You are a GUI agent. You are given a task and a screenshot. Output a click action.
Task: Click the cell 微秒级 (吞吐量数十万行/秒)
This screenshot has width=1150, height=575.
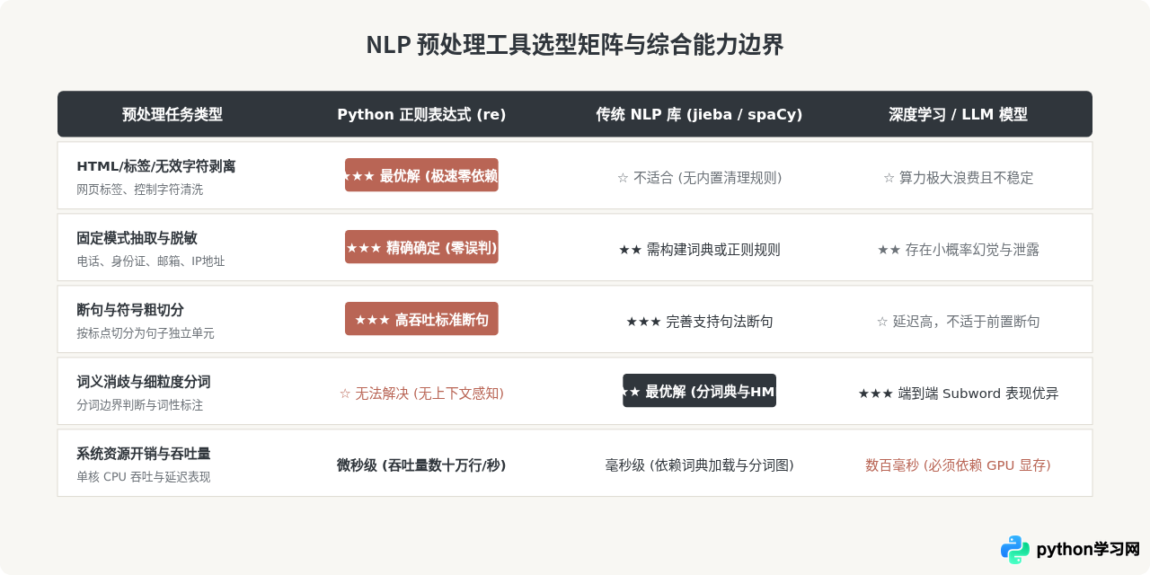(x=421, y=465)
